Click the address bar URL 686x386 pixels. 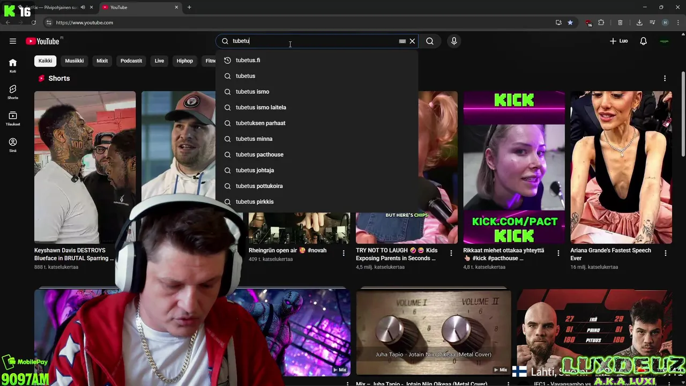click(x=85, y=23)
